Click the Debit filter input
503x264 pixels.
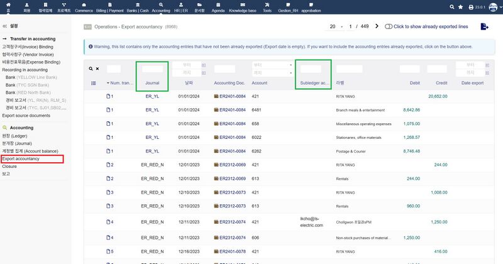click(x=410, y=69)
